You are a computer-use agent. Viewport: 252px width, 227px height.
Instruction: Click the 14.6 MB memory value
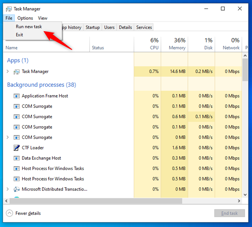pyautogui.click(x=178, y=71)
